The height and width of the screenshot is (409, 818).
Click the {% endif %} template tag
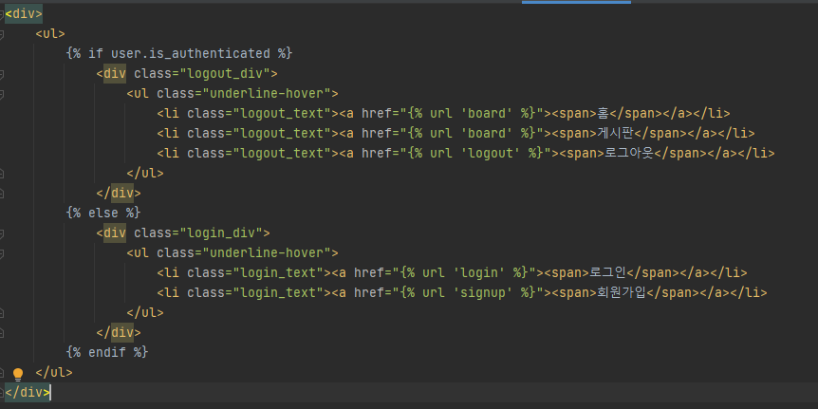tap(107, 353)
